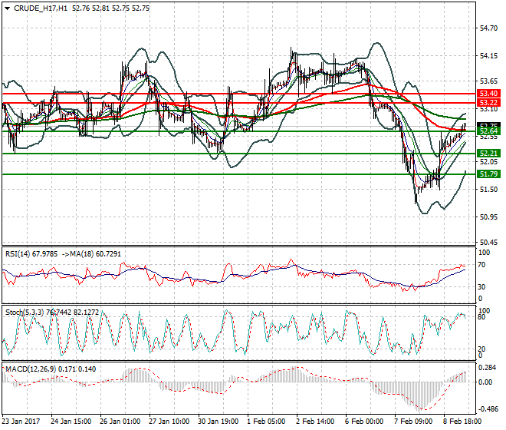The image size is (506, 430).
Task: Select the 51.79 green support level label
Action: click(x=488, y=174)
